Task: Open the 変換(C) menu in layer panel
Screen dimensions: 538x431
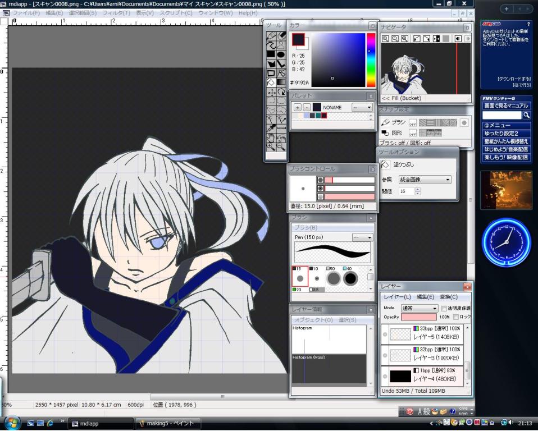Action: tap(449, 297)
